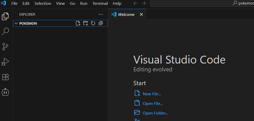Go forward using the right arrow
Image resolution: width=254 pixels, height=121 pixels.
tap(144, 3)
